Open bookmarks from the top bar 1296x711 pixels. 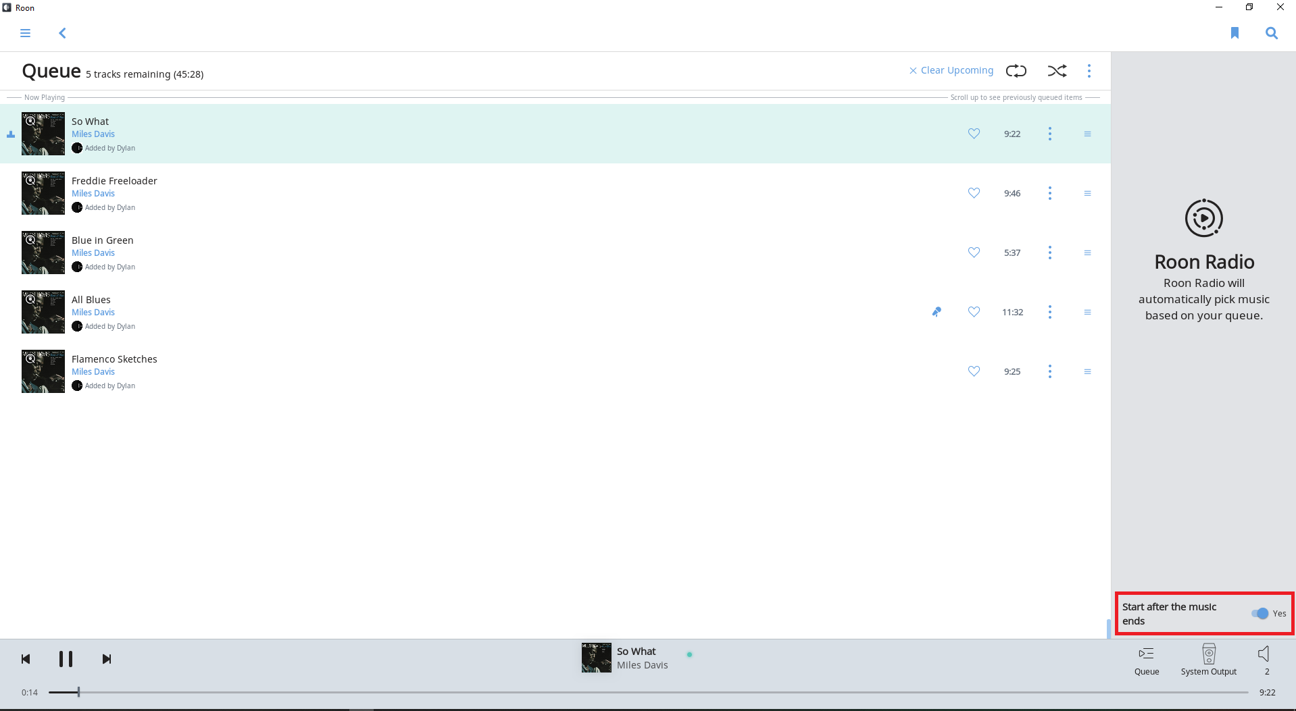[x=1235, y=33]
